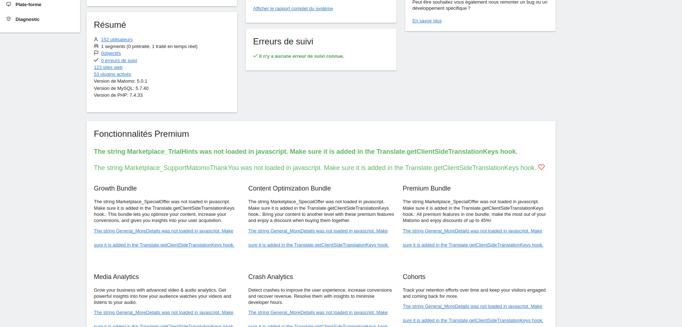Viewport: 682px width, 327px height.
Task: Click the Diagnostic shield icon
Action: pyautogui.click(x=9, y=19)
